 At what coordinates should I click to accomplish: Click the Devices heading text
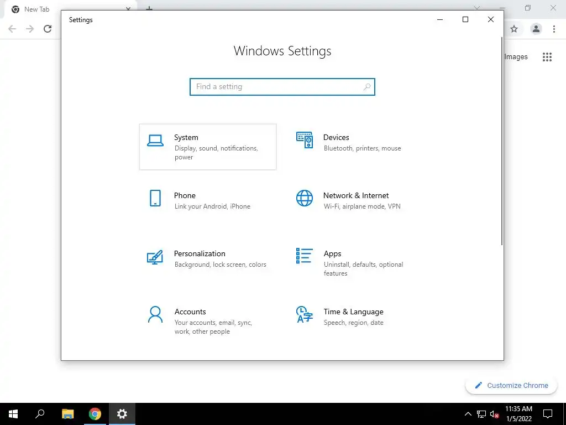pos(336,137)
